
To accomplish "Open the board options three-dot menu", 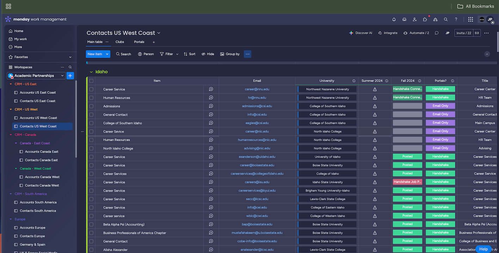I will click(x=486, y=33).
